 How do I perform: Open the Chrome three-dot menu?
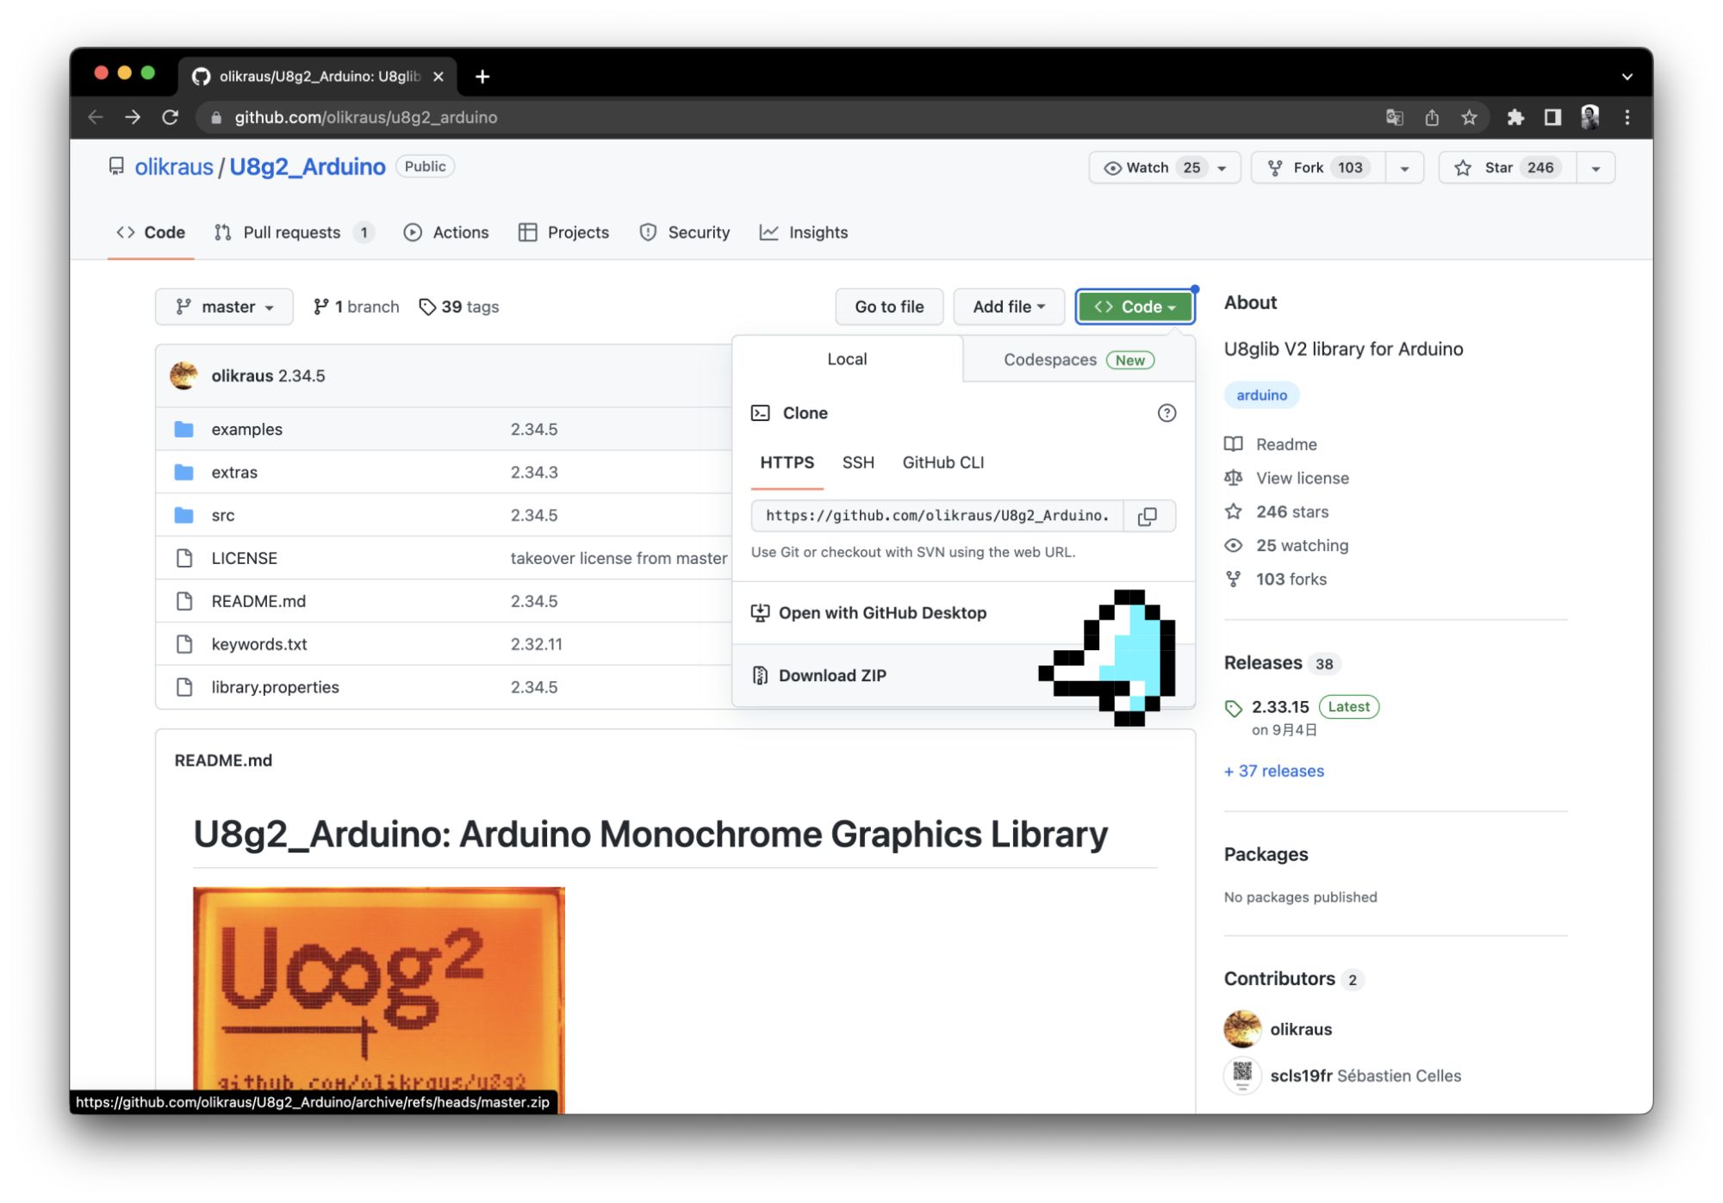(1627, 118)
